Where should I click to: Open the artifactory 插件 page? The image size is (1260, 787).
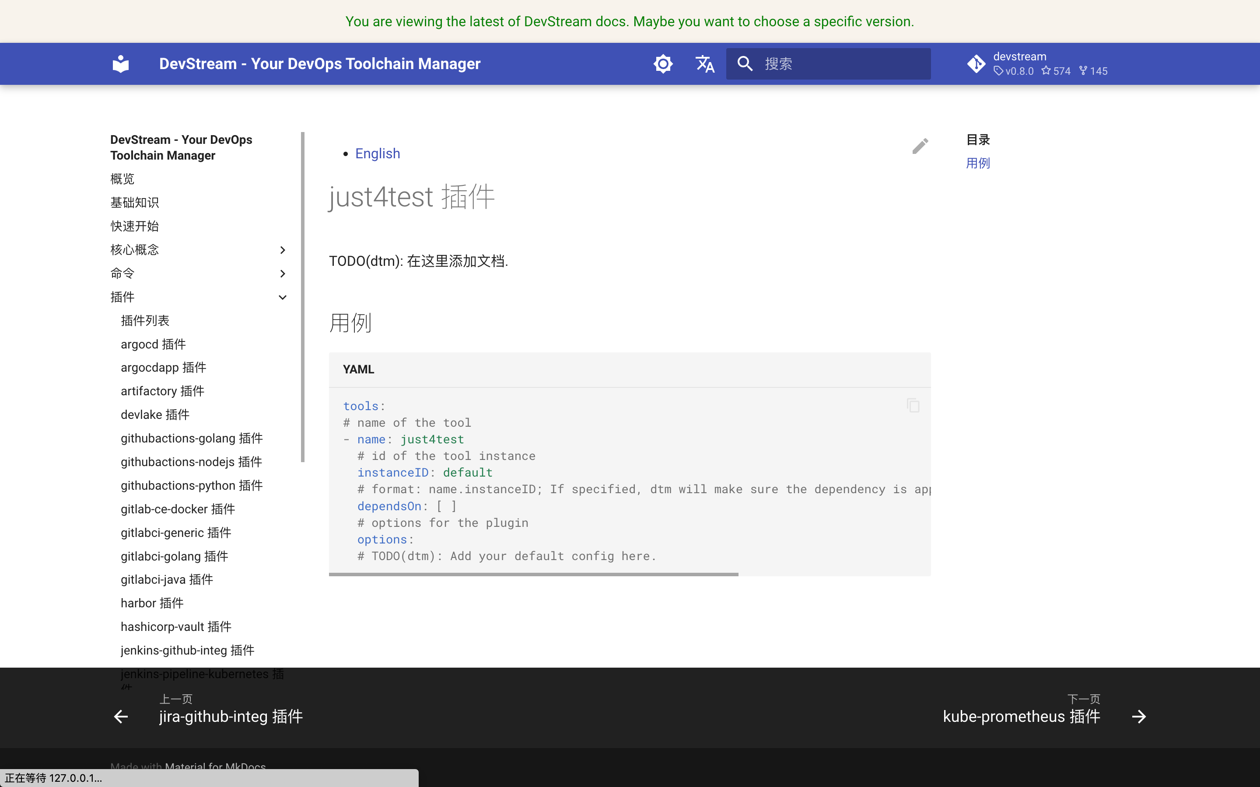pos(162,391)
